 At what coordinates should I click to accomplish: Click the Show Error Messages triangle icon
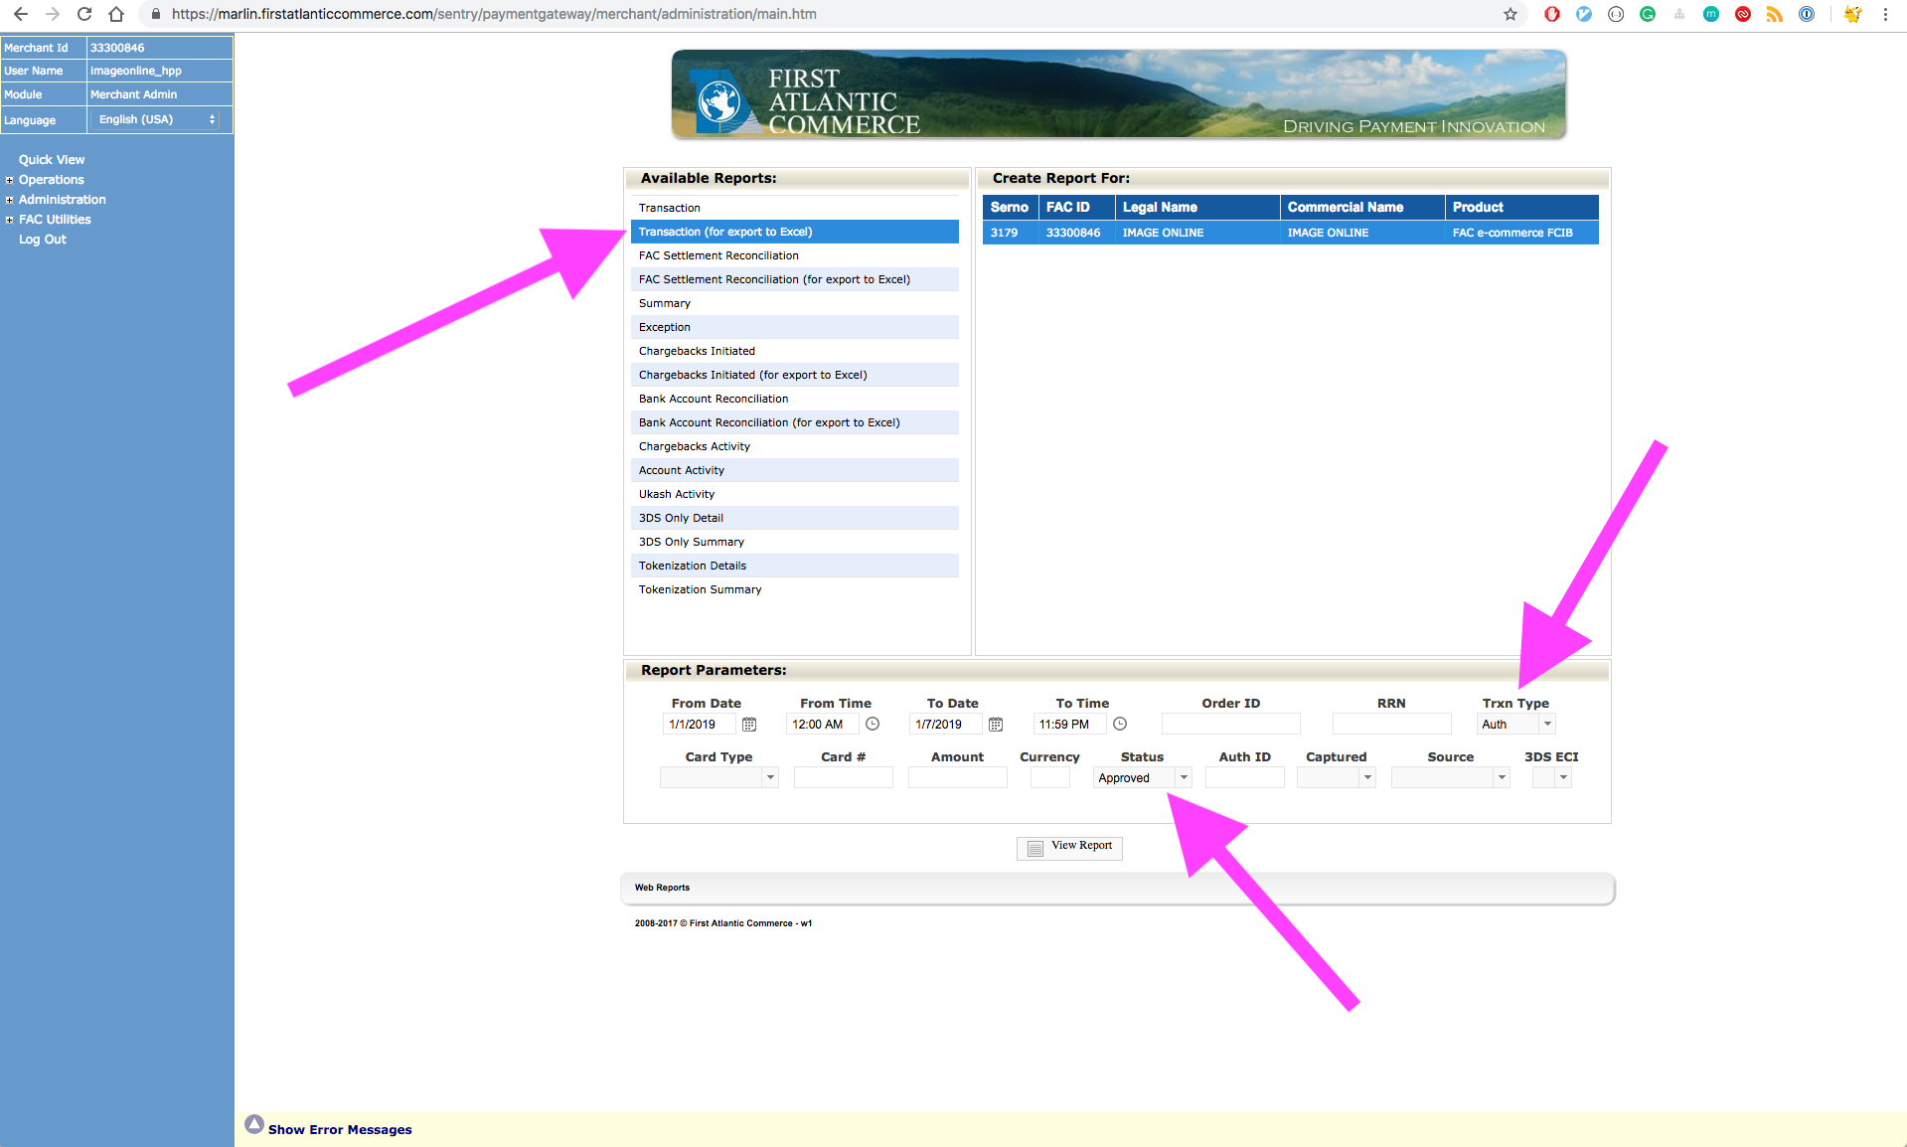(x=254, y=1124)
